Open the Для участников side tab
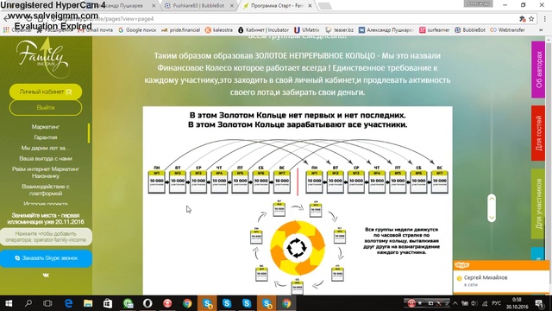Image resolution: width=552 pixels, height=311 pixels. 538,204
